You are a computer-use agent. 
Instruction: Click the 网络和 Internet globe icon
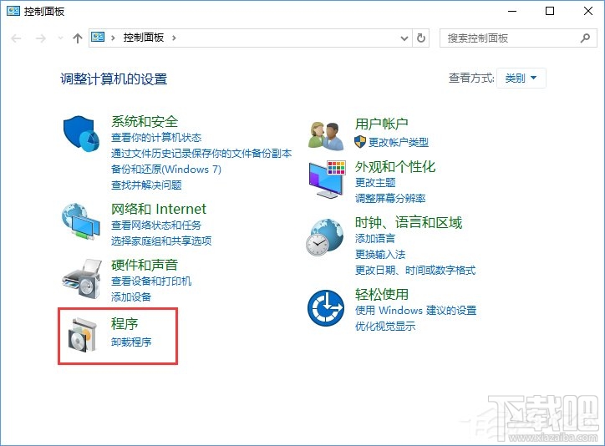(81, 221)
